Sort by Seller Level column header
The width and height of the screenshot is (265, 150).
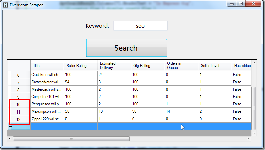pos(215,65)
